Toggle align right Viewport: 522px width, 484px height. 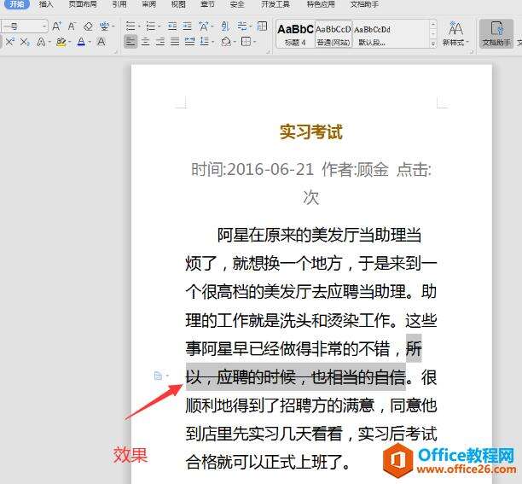point(160,42)
